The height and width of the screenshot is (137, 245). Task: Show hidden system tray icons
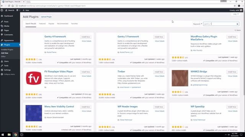coord(225,135)
